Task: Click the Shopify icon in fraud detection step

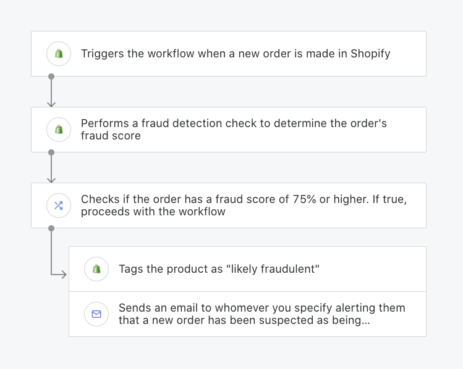Action: 59,130
